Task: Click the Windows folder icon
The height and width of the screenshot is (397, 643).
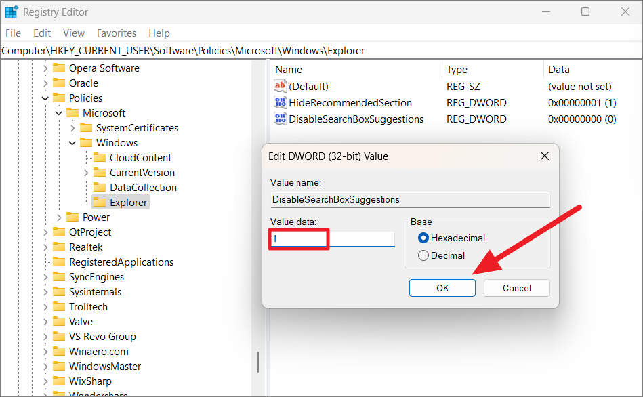Action: click(86, 143)
